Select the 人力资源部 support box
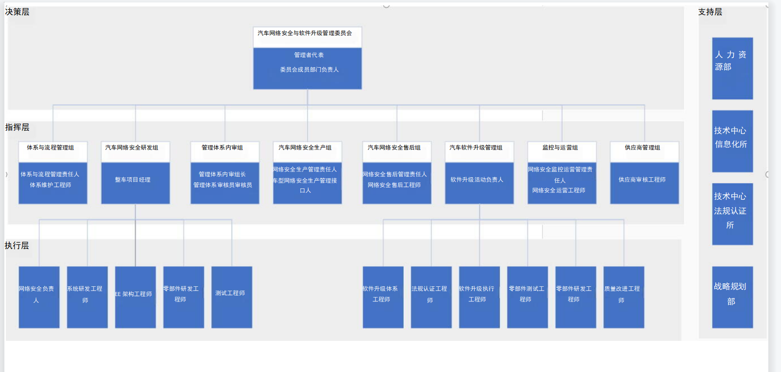The width and height of the screenshot is (781, 372). 732,68
